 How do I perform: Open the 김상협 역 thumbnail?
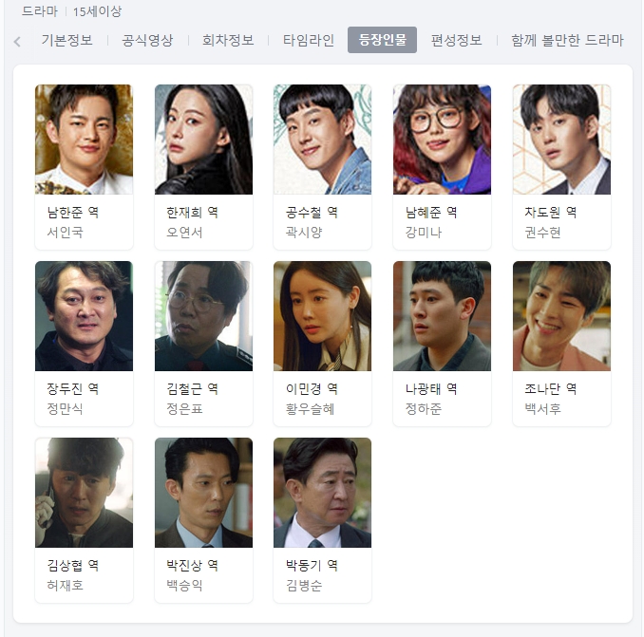click(84, 493)
